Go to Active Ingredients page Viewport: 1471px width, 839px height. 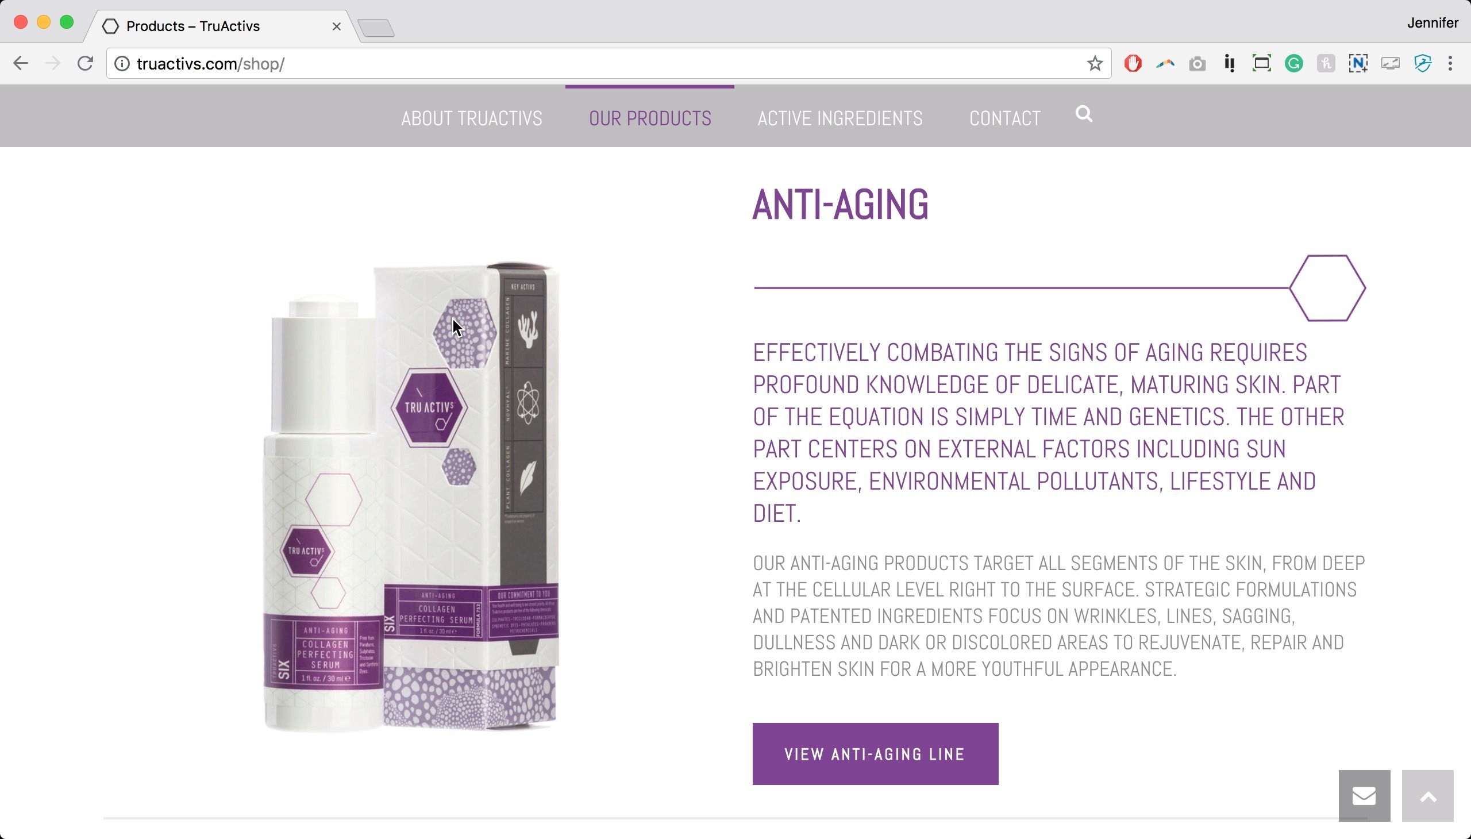840,118
